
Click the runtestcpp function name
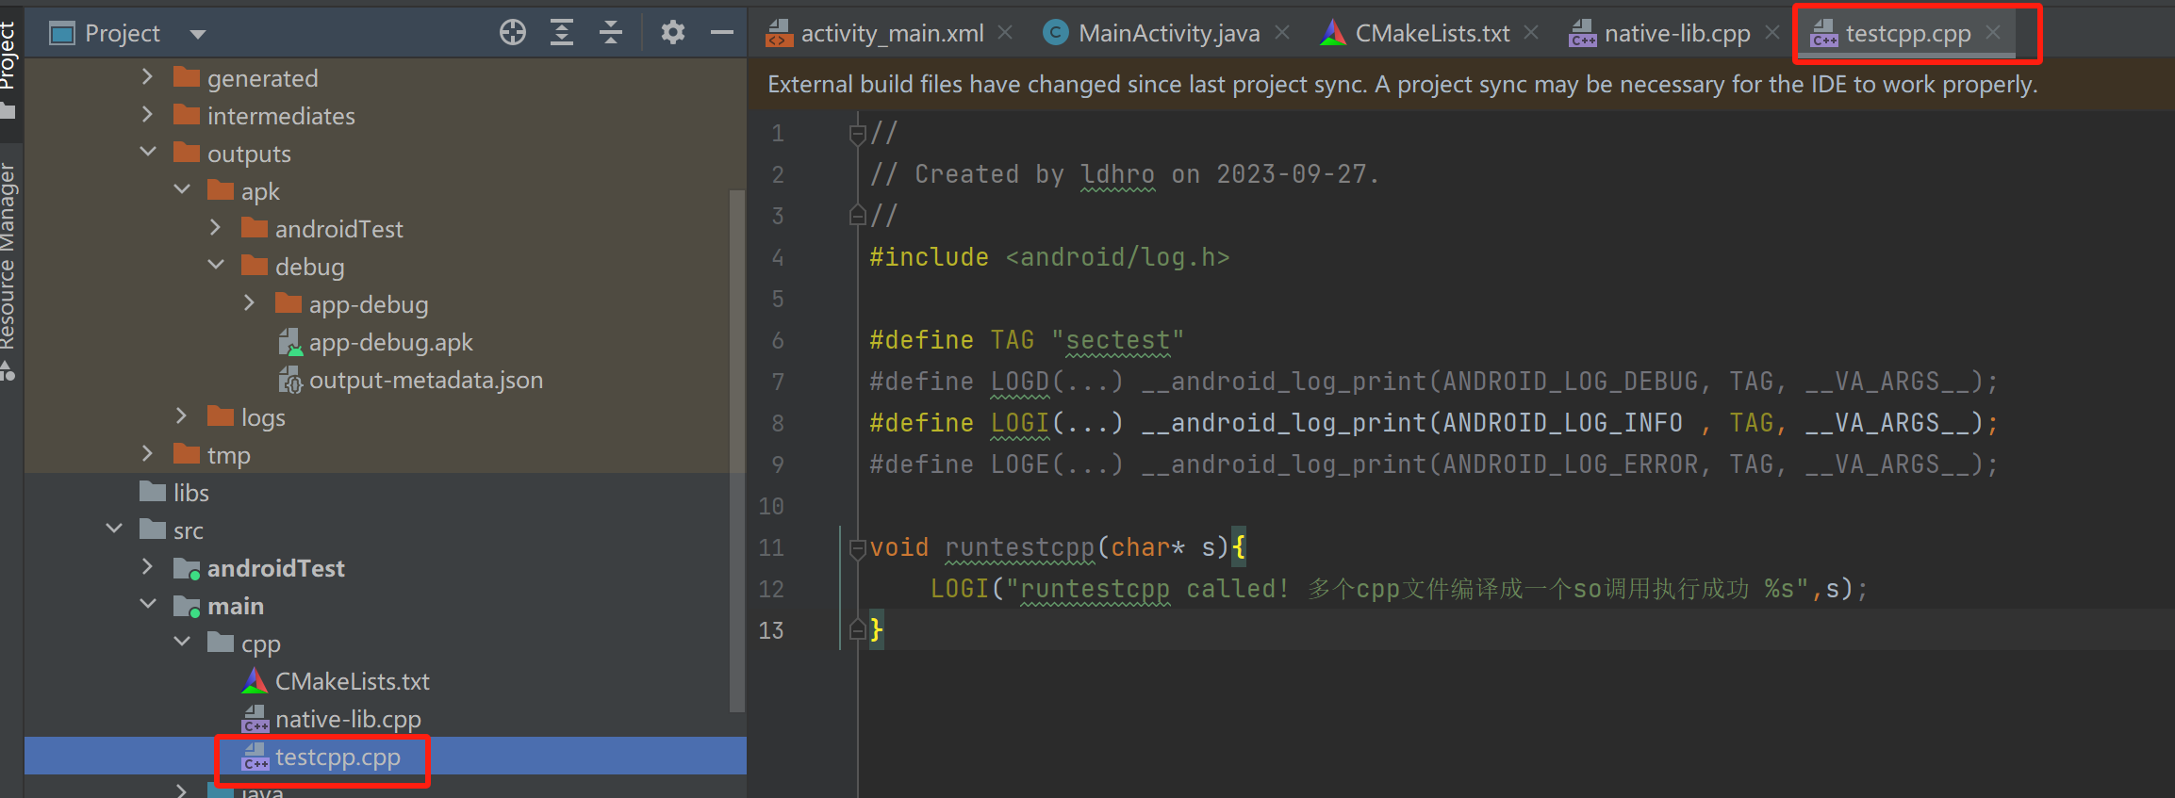click(x=1020, y=547)
